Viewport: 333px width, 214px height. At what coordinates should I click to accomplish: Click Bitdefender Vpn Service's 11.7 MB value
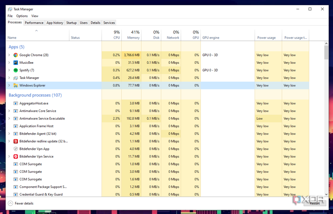134,157
